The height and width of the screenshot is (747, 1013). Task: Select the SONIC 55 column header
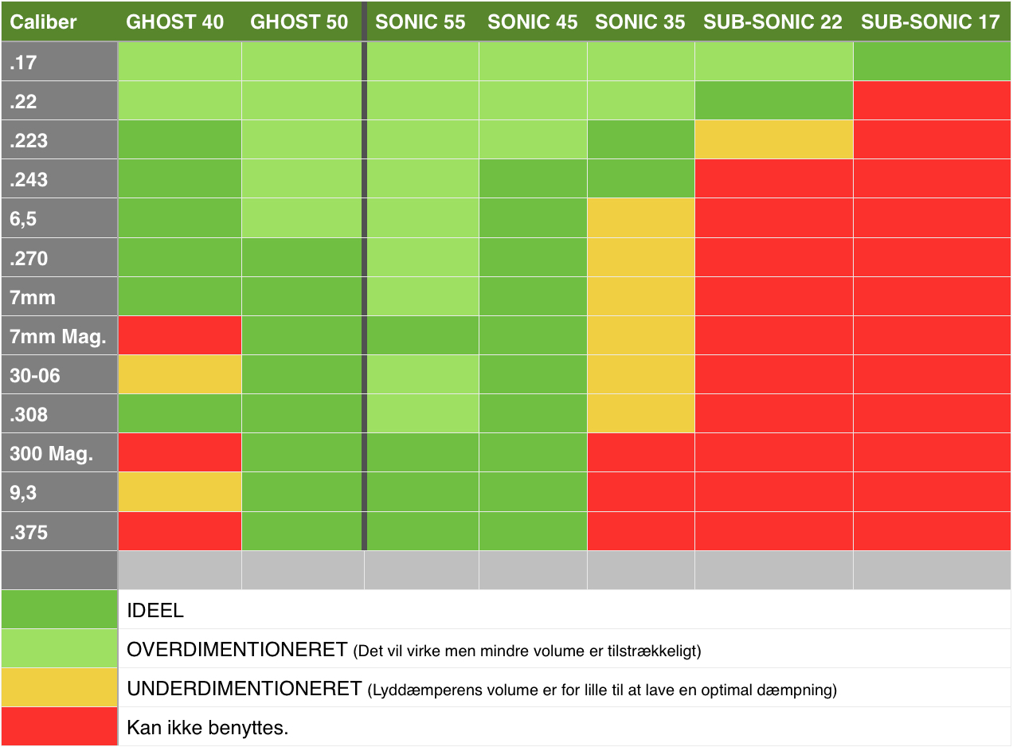(x=420, y=22)
